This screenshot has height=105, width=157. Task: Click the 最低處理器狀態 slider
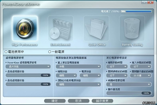[x=28, y=84]
